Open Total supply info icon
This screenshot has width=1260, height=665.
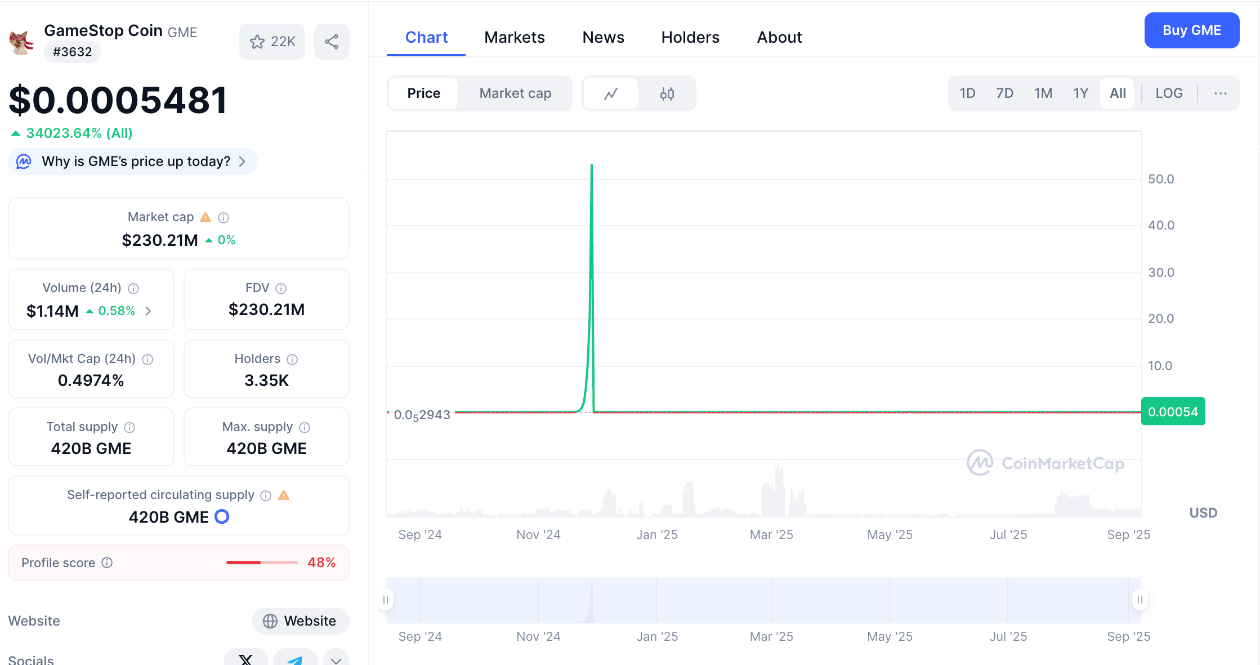point(129,427)
